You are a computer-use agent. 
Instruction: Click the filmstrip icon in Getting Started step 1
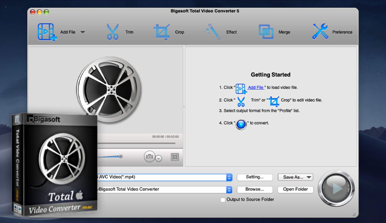(241, 88)
